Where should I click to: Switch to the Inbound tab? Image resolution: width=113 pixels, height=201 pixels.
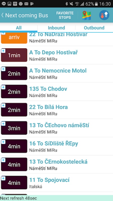[x=56, y=28]
